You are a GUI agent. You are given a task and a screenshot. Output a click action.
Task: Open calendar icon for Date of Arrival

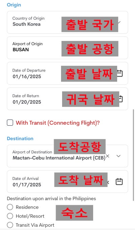(x=119, y=182)
